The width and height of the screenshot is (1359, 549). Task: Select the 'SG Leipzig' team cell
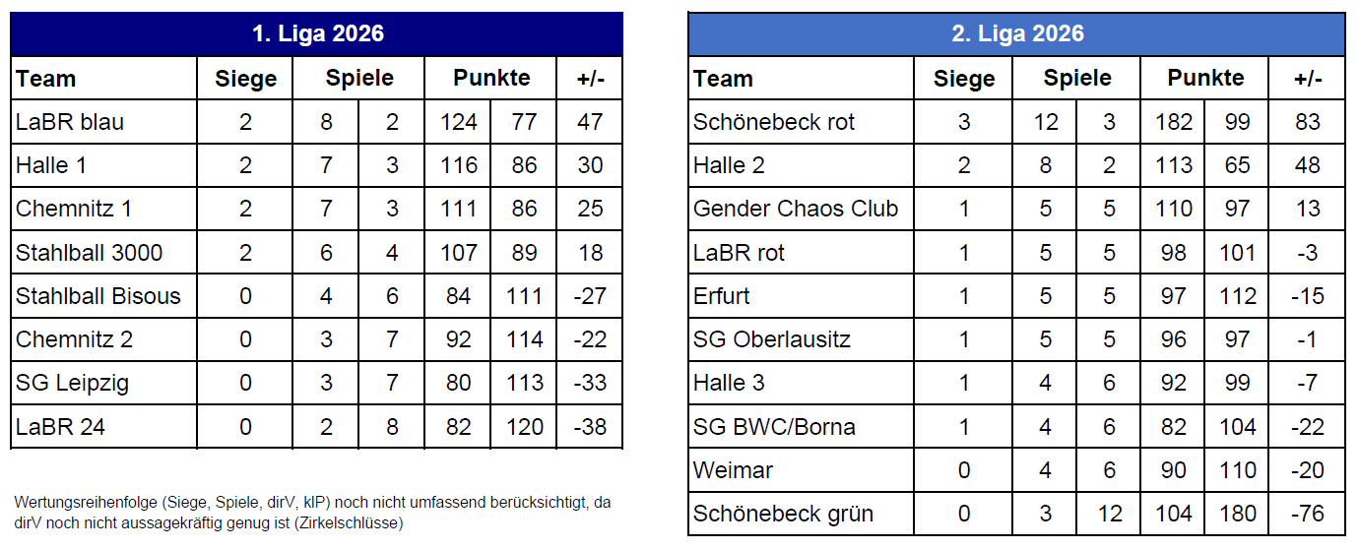pyautogui.click(x=72, y=383)
